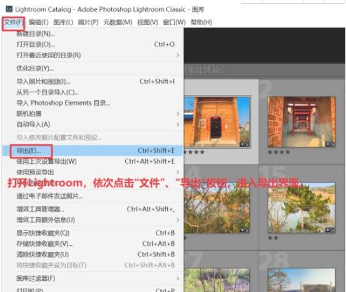The image size is (346, 292).
Task: Set star rating under red corridor photo
Action: pos(278,152)
